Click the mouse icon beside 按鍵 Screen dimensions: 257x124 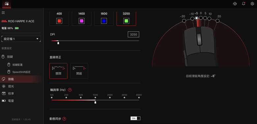point(3,57)
